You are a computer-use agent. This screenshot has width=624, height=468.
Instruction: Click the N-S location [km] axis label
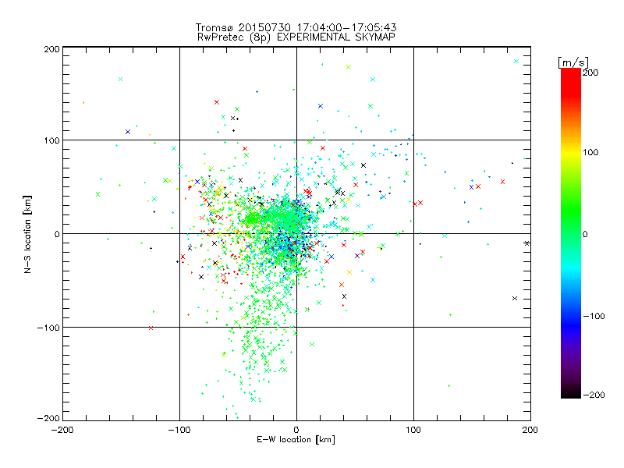27,234
